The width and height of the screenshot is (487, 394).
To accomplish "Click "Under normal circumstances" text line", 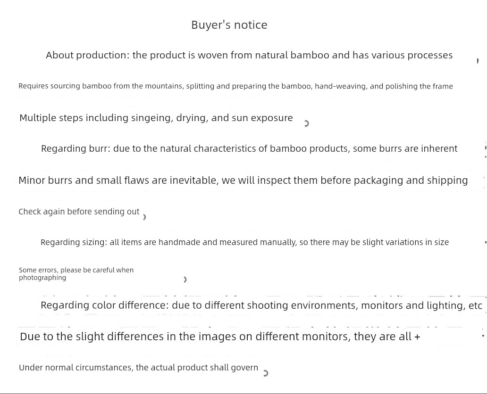I will 139,368.
